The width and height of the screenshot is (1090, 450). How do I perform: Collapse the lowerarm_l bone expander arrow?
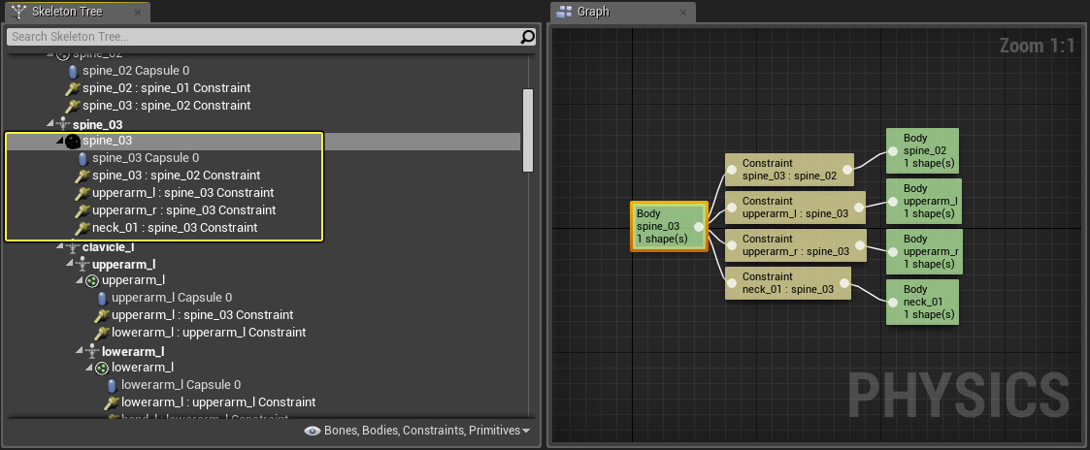tap(80, 351)
